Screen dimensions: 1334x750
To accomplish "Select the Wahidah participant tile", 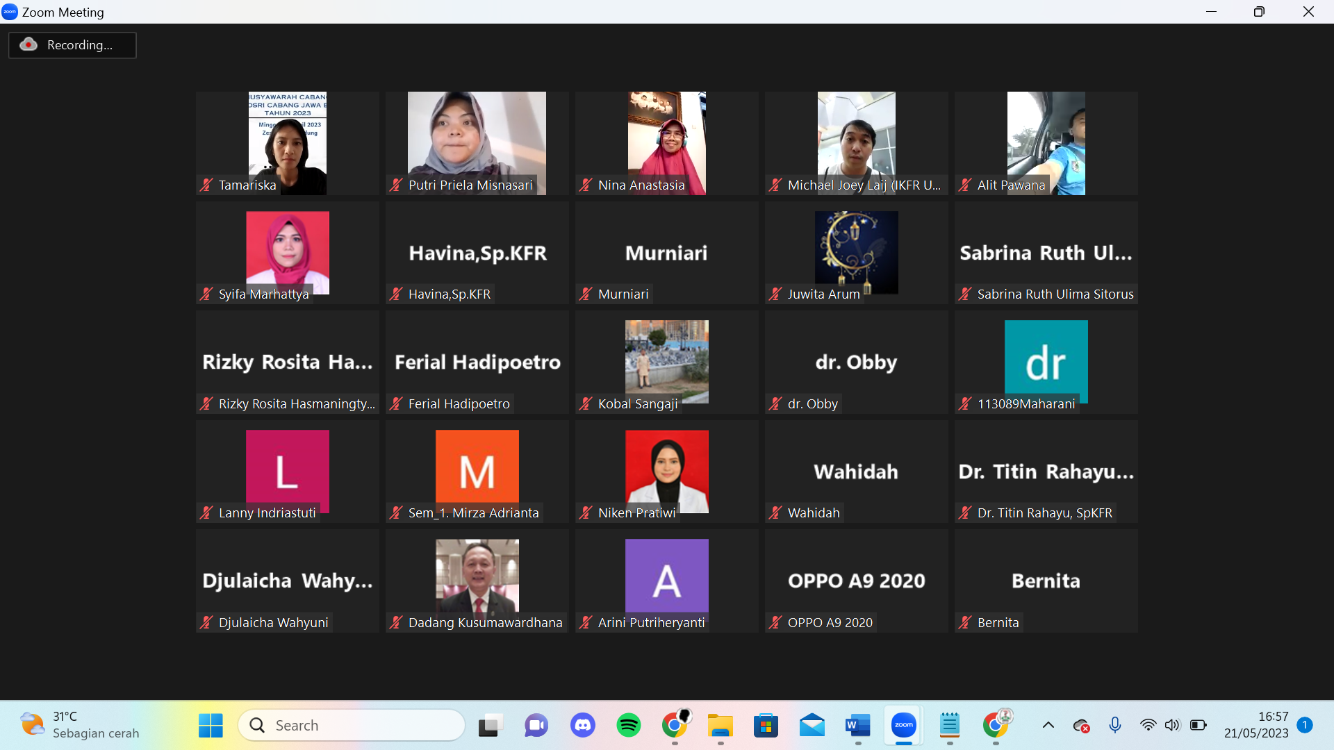I will [857, 472].
